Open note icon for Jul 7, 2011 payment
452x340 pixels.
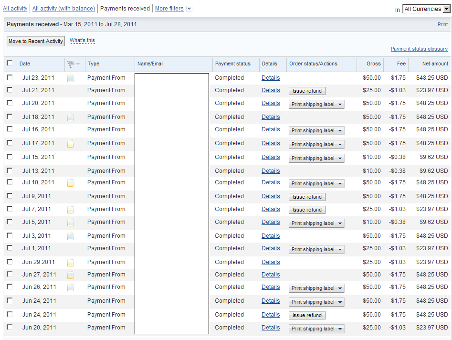click(x=70, y=209)
